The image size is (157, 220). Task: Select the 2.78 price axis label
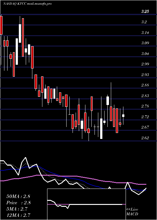[145, 106]
